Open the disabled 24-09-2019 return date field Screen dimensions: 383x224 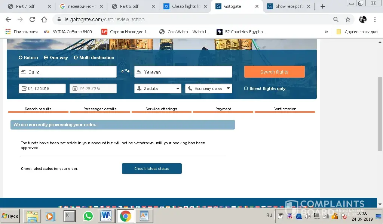point(93,88)
